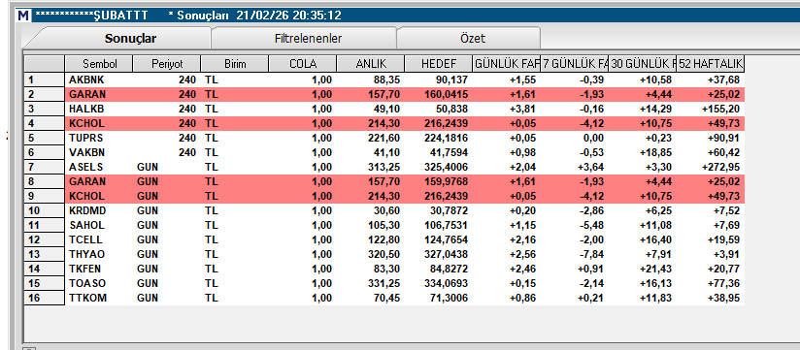Select row number 1 header
This screenshot has width=800, height=350.
click(x=45, y=80)
